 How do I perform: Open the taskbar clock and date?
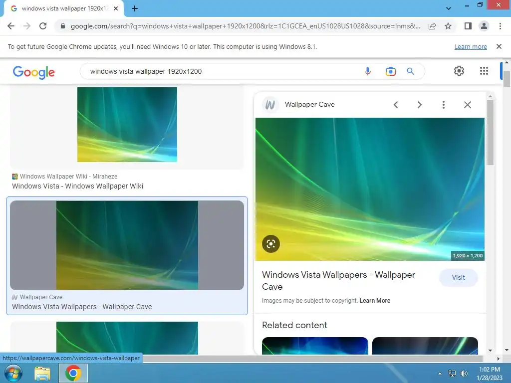click(x=489, y=374)
